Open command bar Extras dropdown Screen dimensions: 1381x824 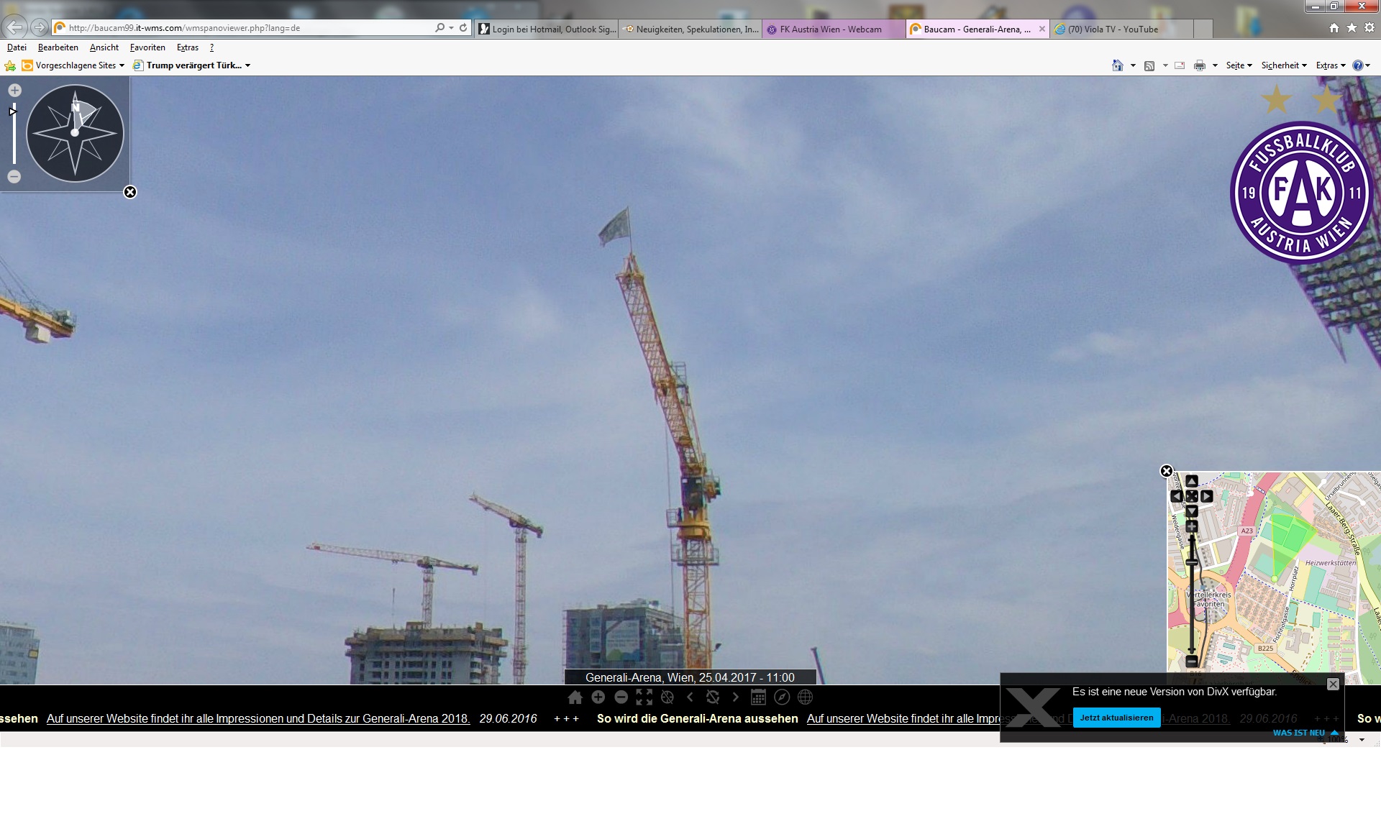(1331, 65)
